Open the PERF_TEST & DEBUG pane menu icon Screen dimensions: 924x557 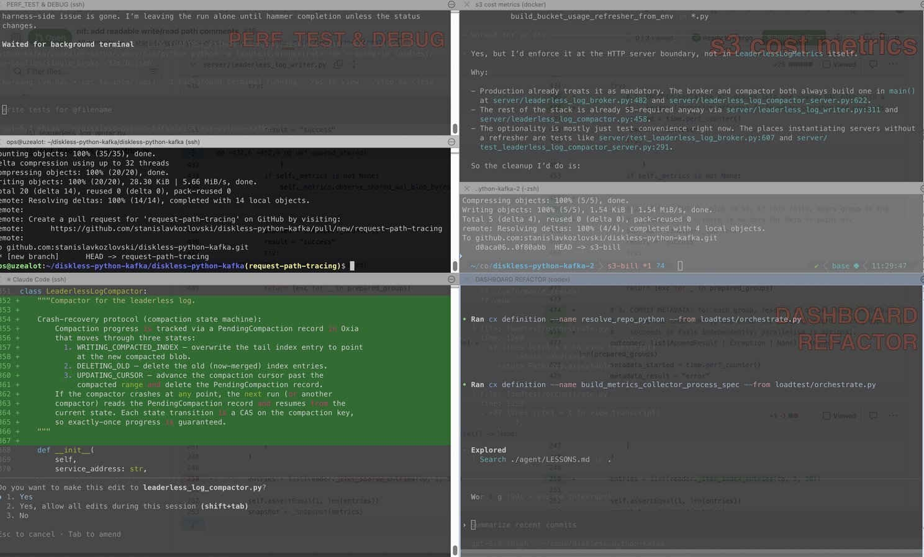tap(451, 4)
